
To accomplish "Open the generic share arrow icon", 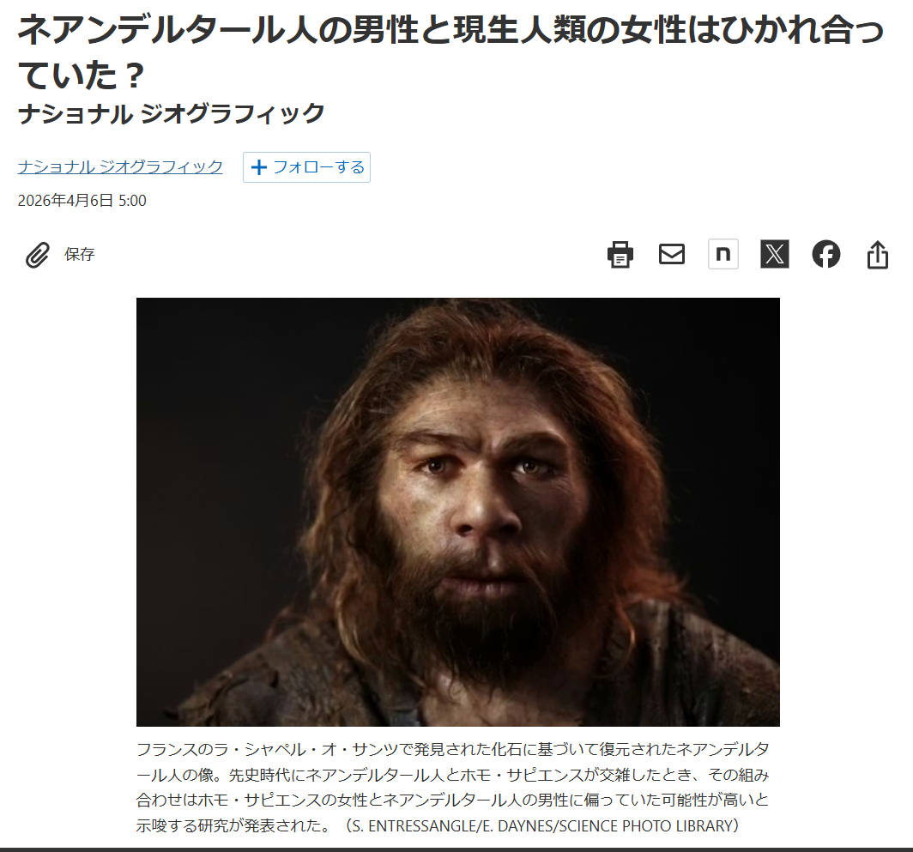I will (x=878, y=255).
